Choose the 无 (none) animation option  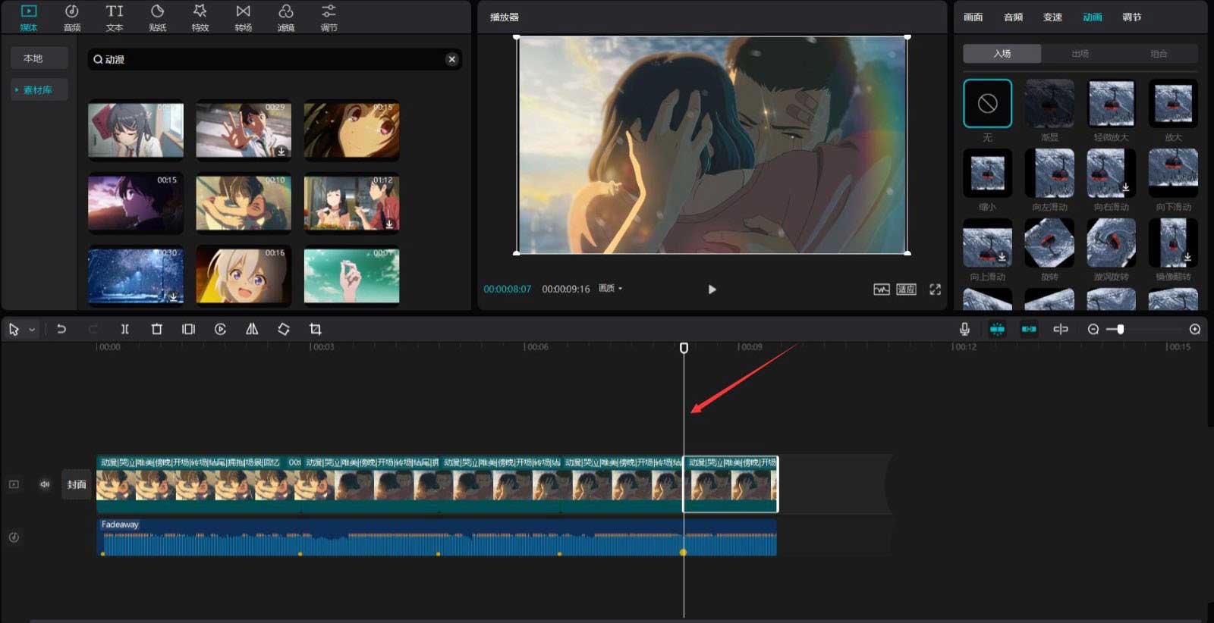tap(987, 103)
